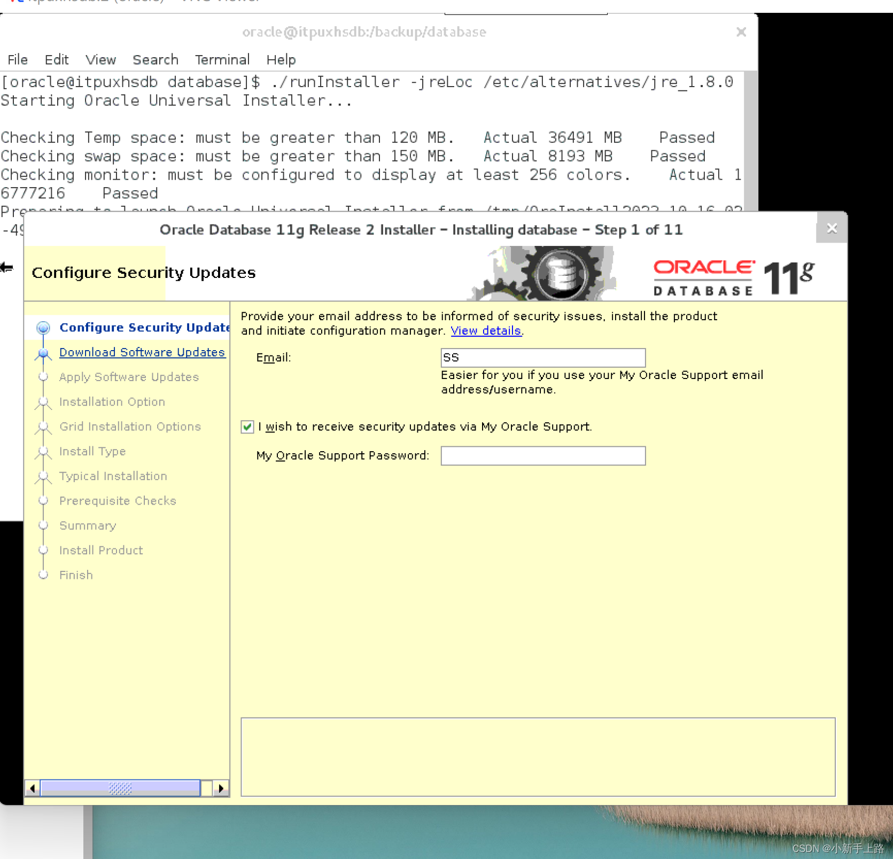
Task: Click the View details link
Action: pyautogui.click(x=486, y=331)
